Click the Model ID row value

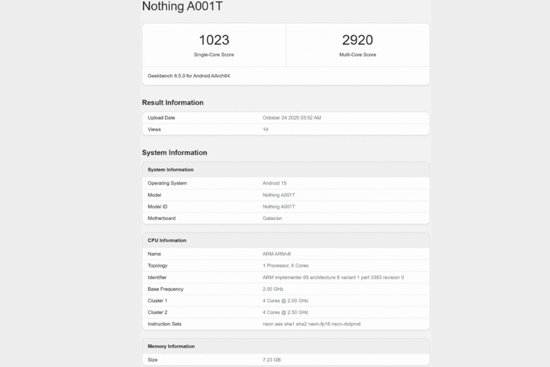tap(279, 207)
